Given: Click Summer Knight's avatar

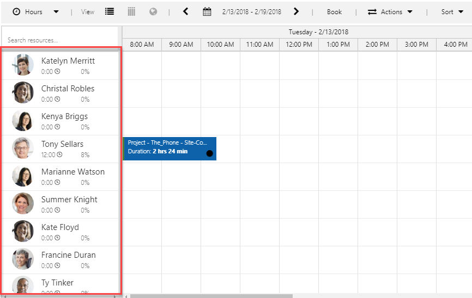Looking at the screenshot, I should (x=23, y=204).
